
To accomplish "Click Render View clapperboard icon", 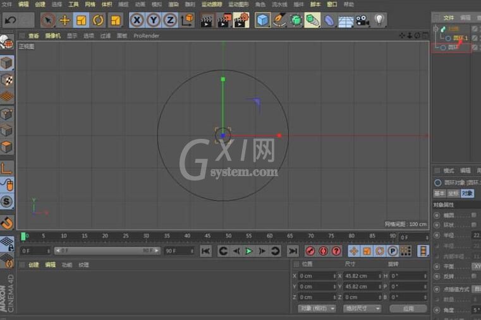I will click(207, 21).
